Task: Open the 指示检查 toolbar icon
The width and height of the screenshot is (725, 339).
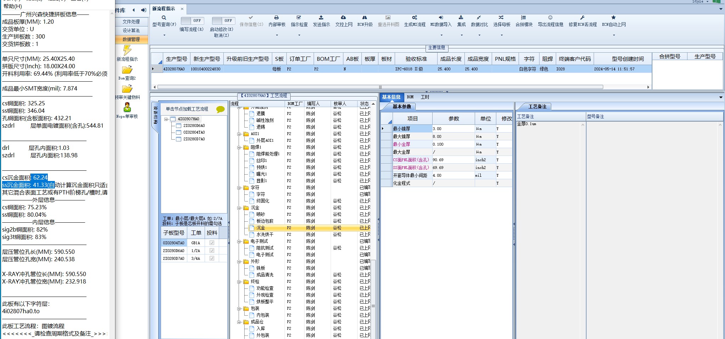Action: click(x=299, y=18)
